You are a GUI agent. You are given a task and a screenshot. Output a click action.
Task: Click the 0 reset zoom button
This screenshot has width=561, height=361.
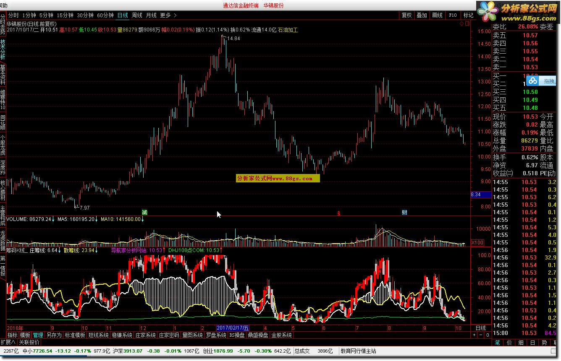[488, 335]
